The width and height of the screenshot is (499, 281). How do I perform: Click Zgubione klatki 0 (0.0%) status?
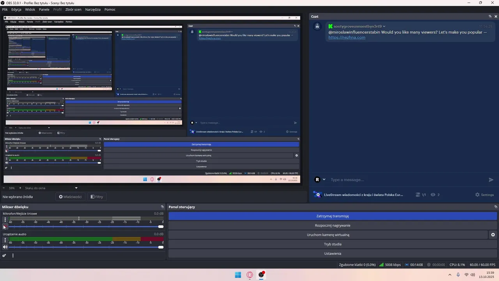click(357, 265)
